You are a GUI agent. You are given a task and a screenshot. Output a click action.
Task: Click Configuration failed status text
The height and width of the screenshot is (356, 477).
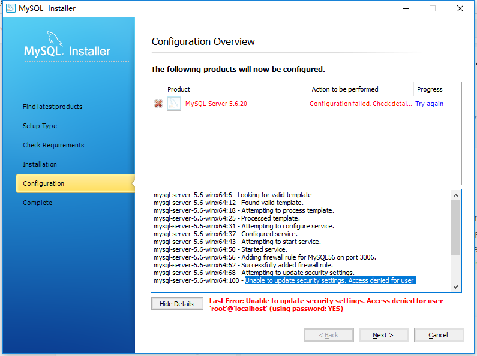(361, 104)
